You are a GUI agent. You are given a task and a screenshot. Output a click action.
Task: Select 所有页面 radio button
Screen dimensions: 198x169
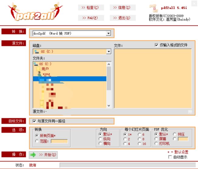click(x=37, y=136)
